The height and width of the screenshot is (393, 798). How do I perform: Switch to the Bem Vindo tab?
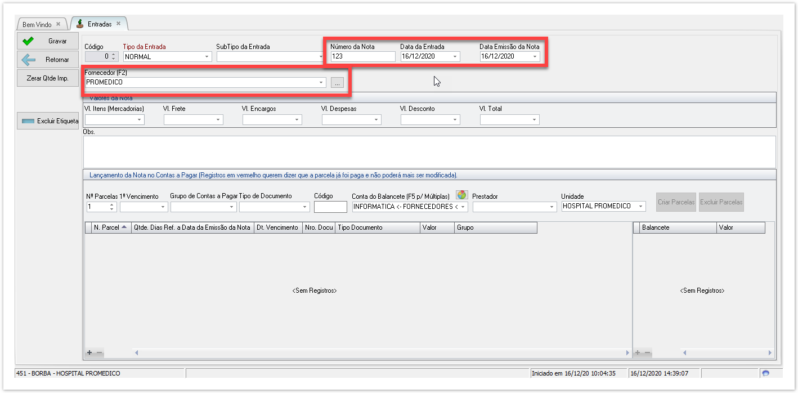point(37,24)
